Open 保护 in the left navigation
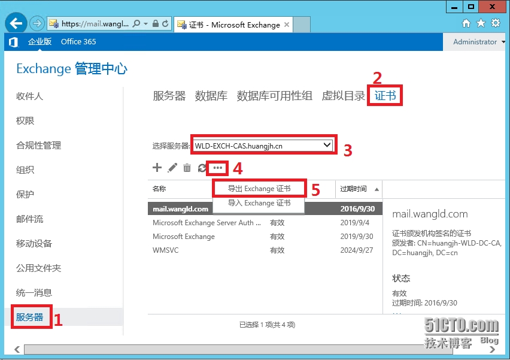 (x=25, y=194)
